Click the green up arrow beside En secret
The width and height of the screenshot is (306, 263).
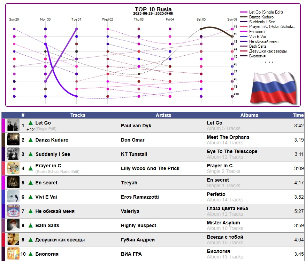pyautogui.click(x=31, y=183)
